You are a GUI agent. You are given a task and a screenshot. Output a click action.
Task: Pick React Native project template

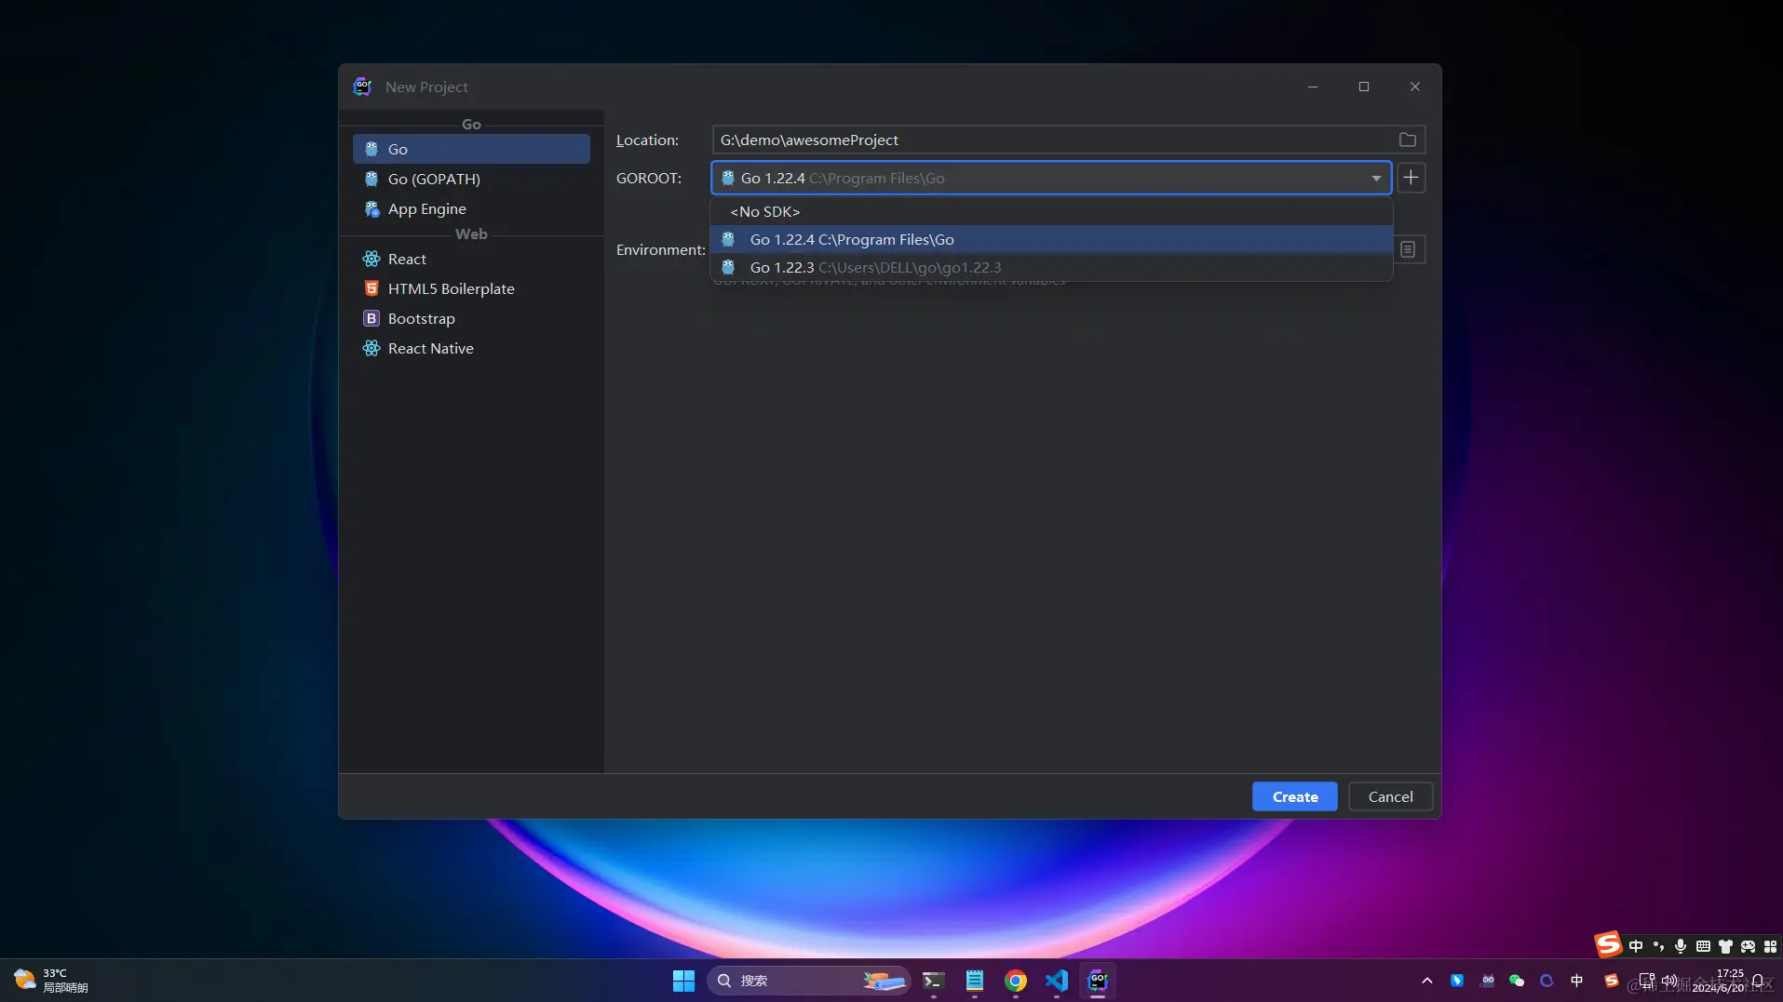(x=471, y=348)
